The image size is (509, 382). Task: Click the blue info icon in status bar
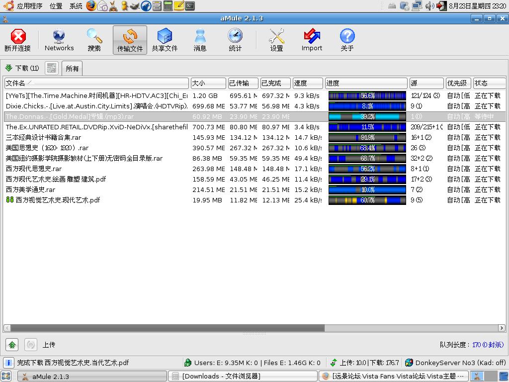[9, 363]
